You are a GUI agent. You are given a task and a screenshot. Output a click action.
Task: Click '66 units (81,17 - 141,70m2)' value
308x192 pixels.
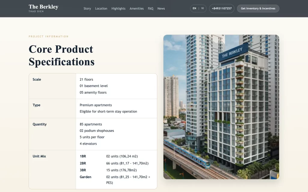coord(127,163)
